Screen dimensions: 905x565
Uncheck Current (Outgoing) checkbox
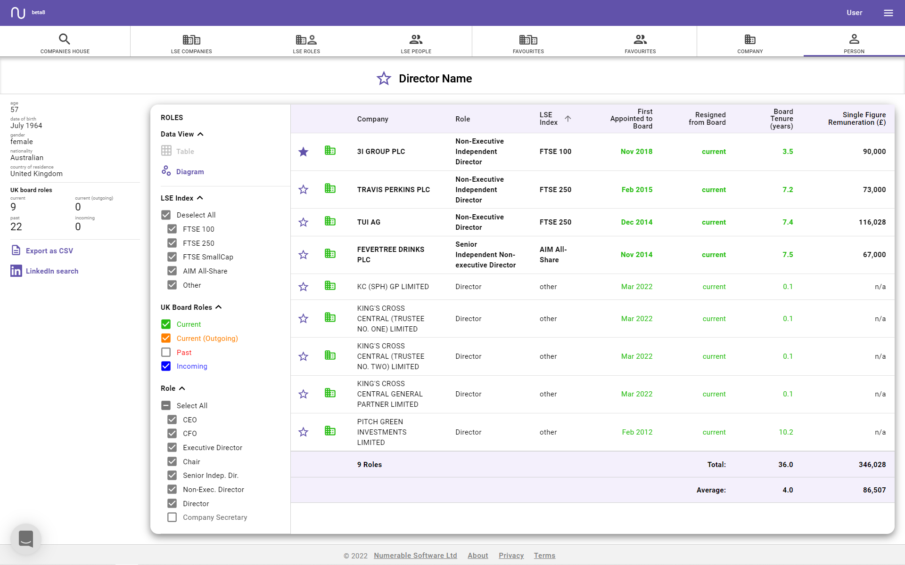(166, 339)
